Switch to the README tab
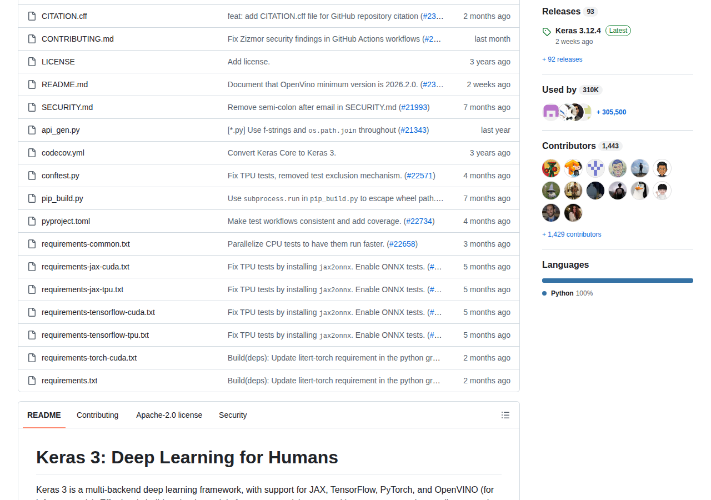Viewport: 711px width, 500px height. pos(44,415)
